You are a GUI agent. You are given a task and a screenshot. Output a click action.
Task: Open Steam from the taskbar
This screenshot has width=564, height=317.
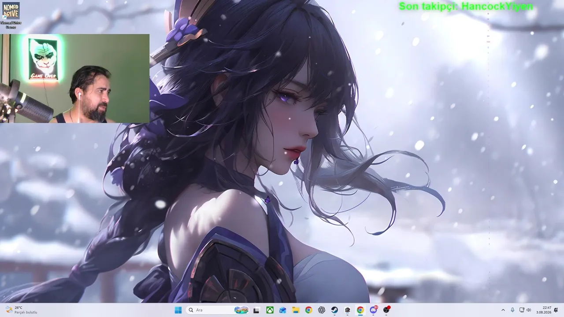coord(334,310)
